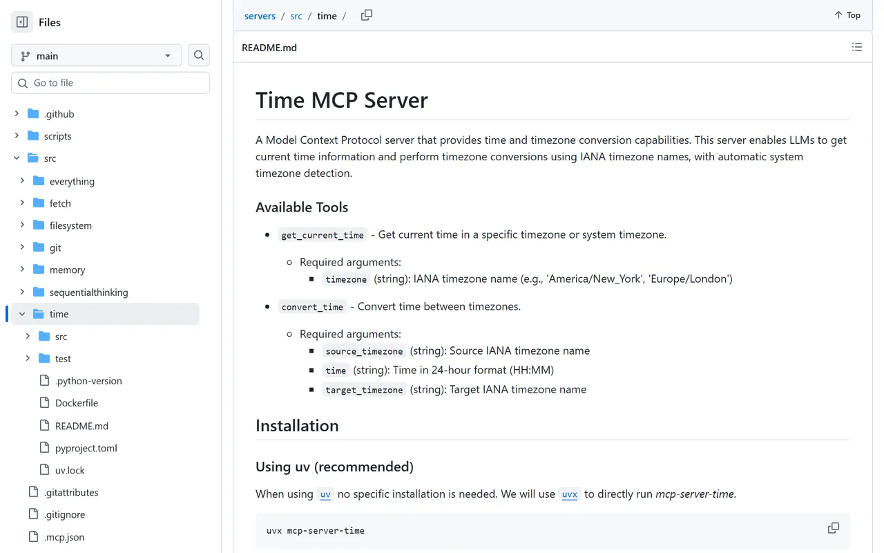Screen dimensions: 884x553
Task: Open uv.lock file icon
Action: click(x=44, y=469)
